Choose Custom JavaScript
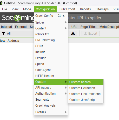Viewport: 119px width, 120px height. pyautogui.click(x=86, y=100)
